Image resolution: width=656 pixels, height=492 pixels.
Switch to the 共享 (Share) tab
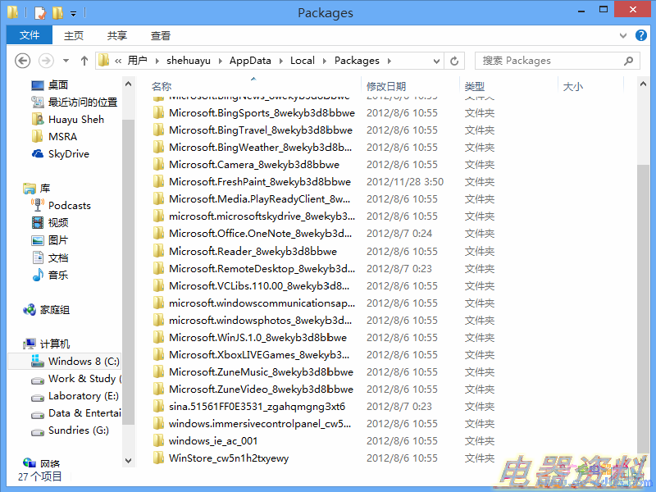117,35
